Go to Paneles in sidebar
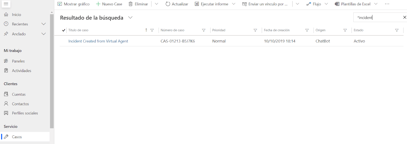Screen dimensions: 407x144 [18, 61]
